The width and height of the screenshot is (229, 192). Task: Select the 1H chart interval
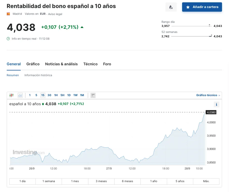(x=56, y=95)
